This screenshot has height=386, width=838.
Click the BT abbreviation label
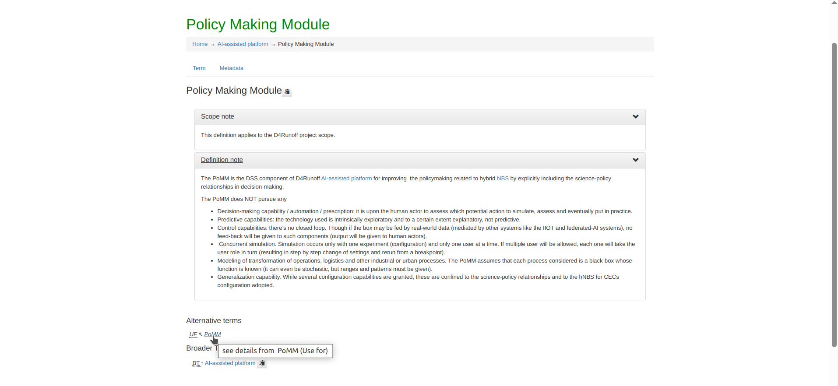click(196, 363)
